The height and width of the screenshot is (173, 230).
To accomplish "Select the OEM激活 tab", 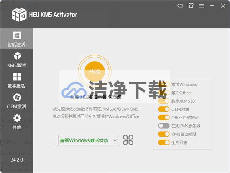I will click(16, 101).
